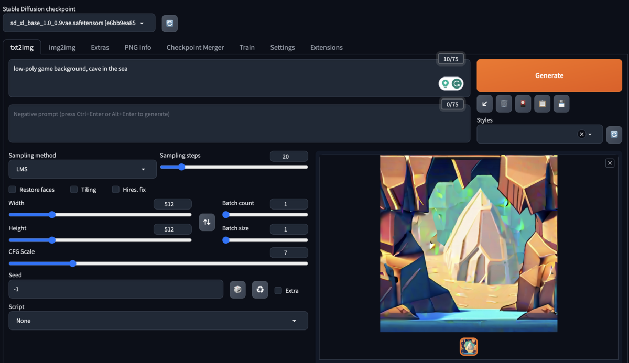Swap width and height values
Image resolution: width=629 pixels, height=363 pixels.
pyautogui.click(x=207, y=222)
